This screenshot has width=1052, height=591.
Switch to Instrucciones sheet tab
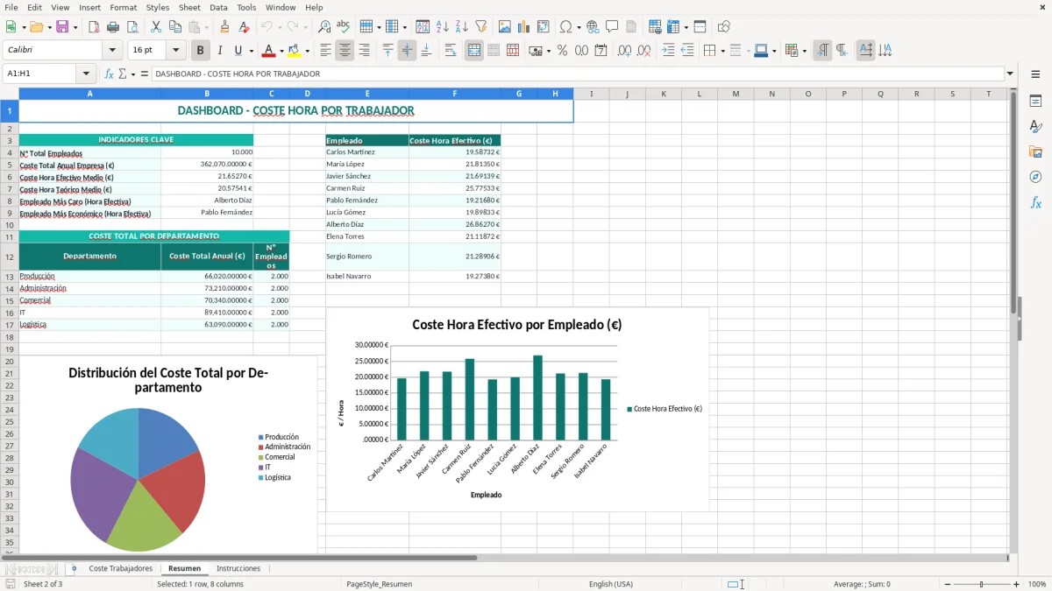[x=238, y=568]
